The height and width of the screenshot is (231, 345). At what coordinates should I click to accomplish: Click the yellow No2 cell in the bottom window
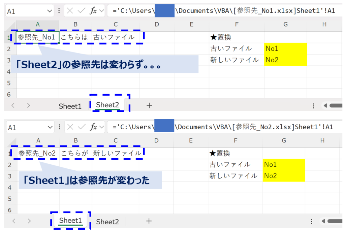click(x=284, y=176)
